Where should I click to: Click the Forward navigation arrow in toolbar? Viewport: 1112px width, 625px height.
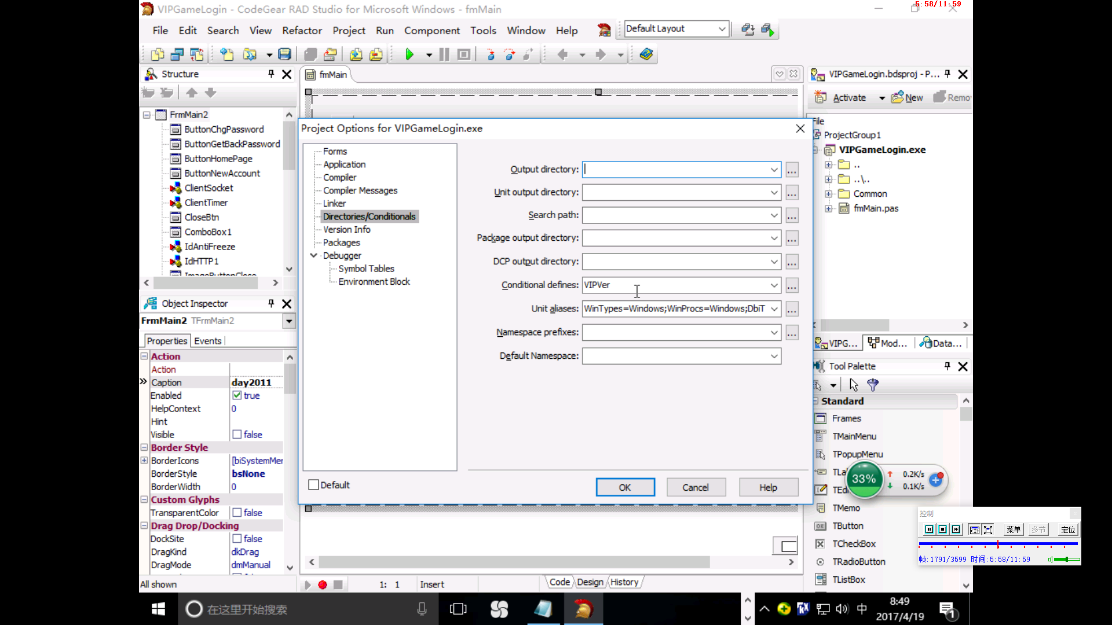pos(601,54)
